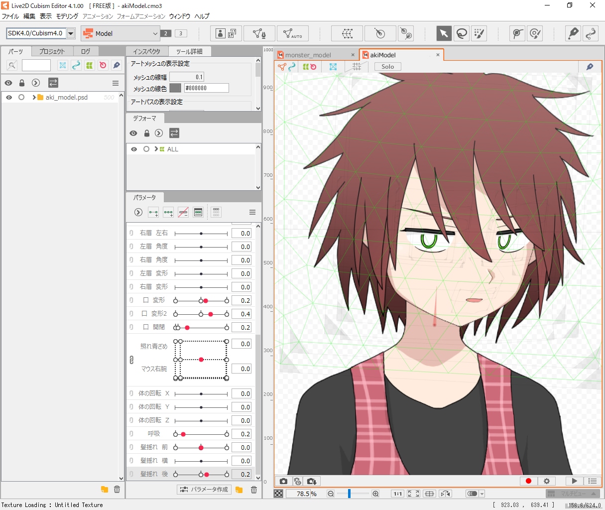Toggle visibility of aki_model.psd part
Viewport: 605px width, 510px height.
tap(9, 98)
